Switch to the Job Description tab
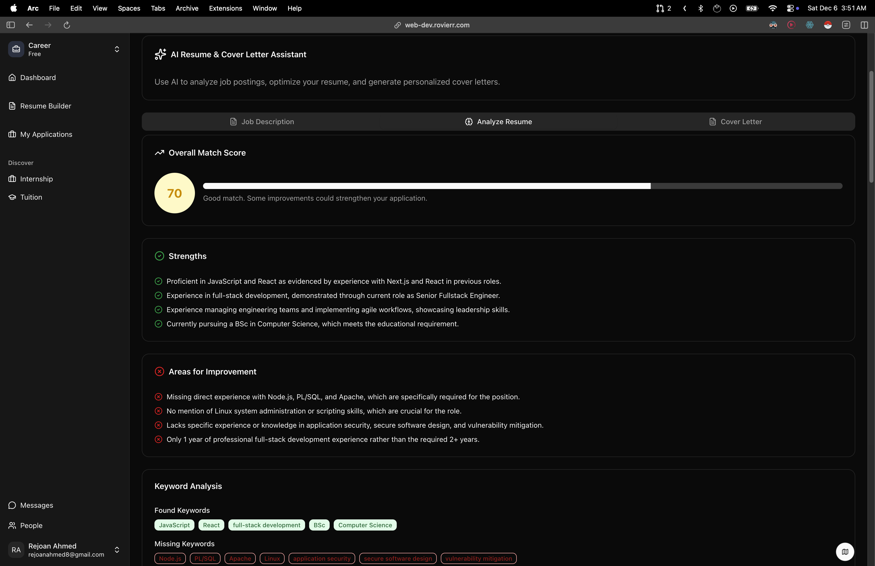This screenshot has width=875, height=566. coord(262,122)
